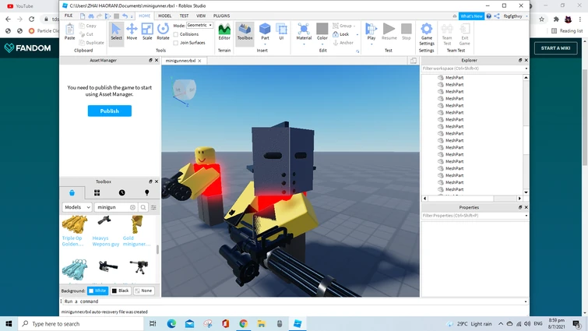The height and width of the screenshot is (331, 588).
Task: Set Toolbox background to White
Action: click(x=97, y=291)
